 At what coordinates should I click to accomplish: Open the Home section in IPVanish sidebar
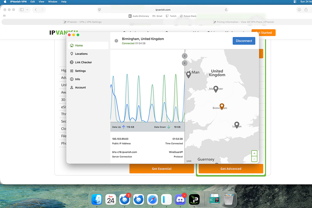[88, 45]
